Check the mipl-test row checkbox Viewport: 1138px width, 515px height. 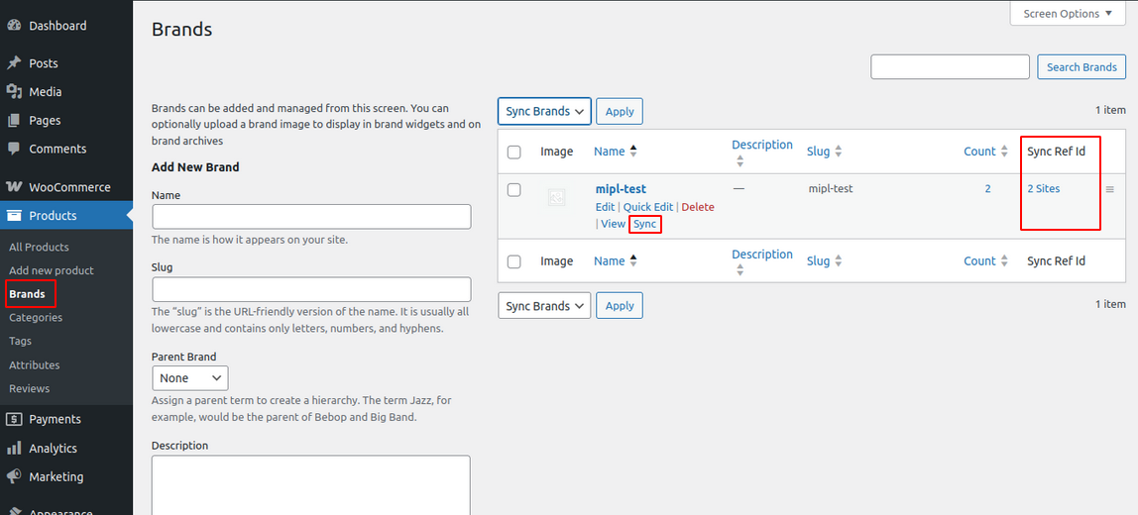[x=513, y=190]
